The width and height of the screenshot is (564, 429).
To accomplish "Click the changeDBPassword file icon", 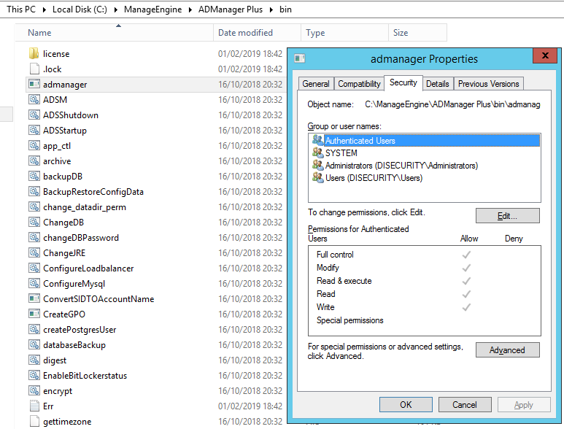I will point(34,237).
